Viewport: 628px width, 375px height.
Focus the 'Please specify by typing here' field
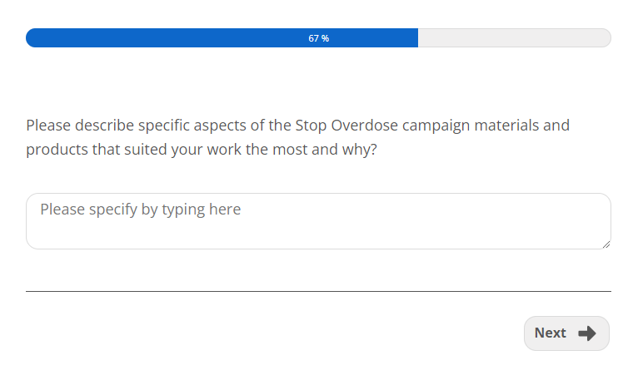(x=317, y=221)
